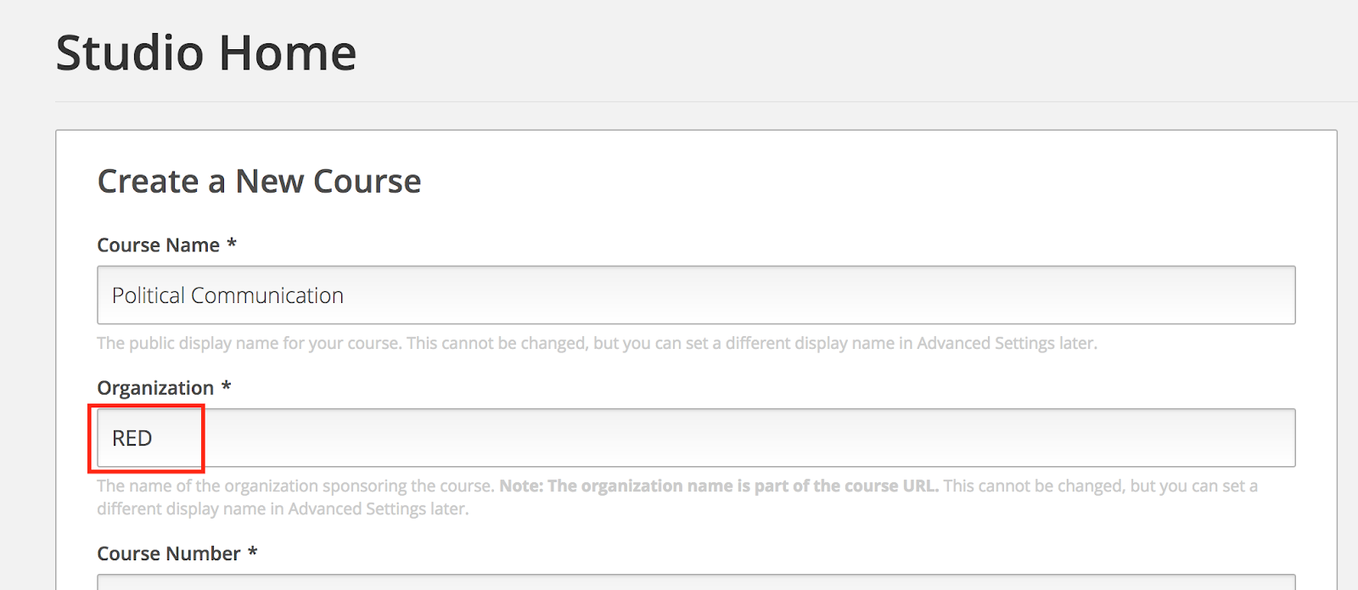The width and height of the screenshot is (1358, 590).
Task: Click the "Studio Home" page heading
Action: 205,53
